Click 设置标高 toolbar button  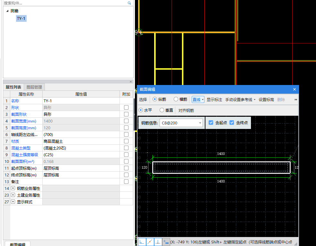pos(266,100)
